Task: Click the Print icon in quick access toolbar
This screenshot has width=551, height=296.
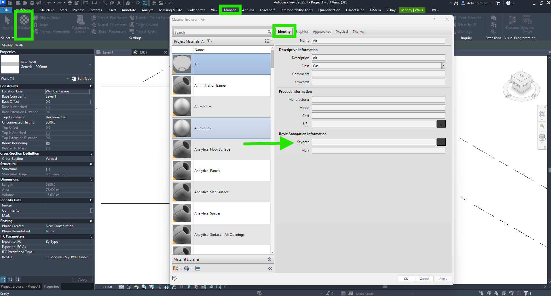Action: pos(70,3)
